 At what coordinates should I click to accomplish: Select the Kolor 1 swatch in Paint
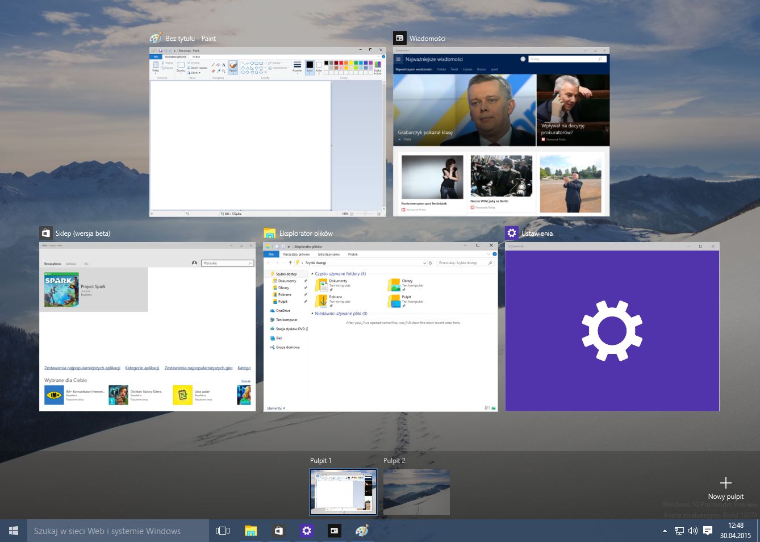coord(310,68)
